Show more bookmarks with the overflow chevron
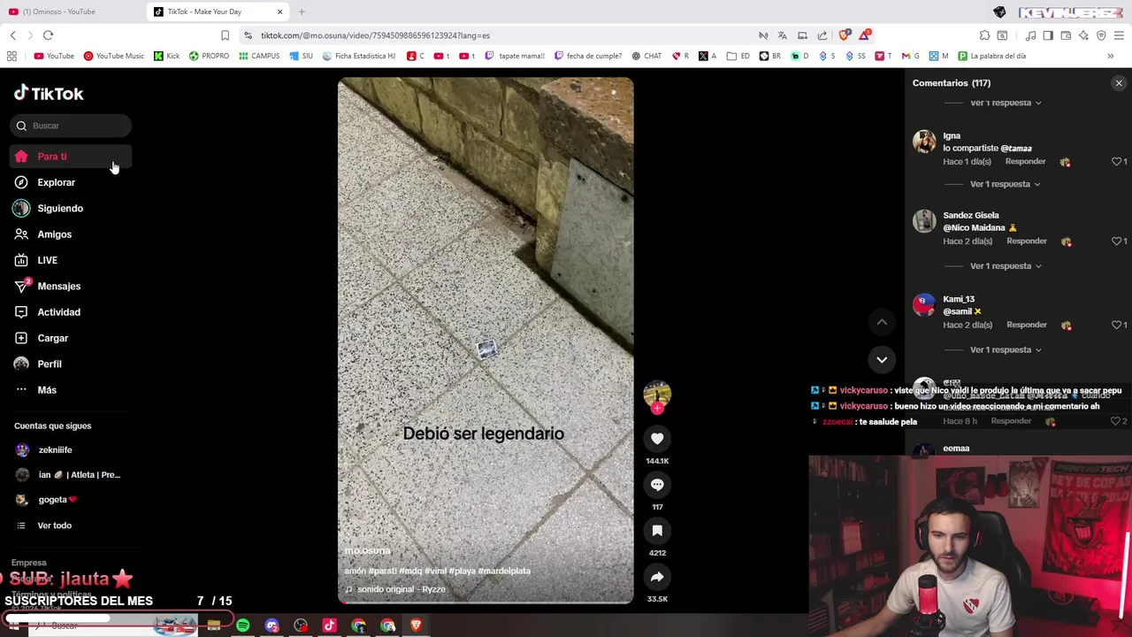This screenshot has width=1132, height=637. [x=1110, y=56]
